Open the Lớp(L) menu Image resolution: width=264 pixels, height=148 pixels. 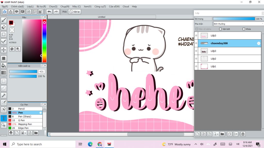30,6
